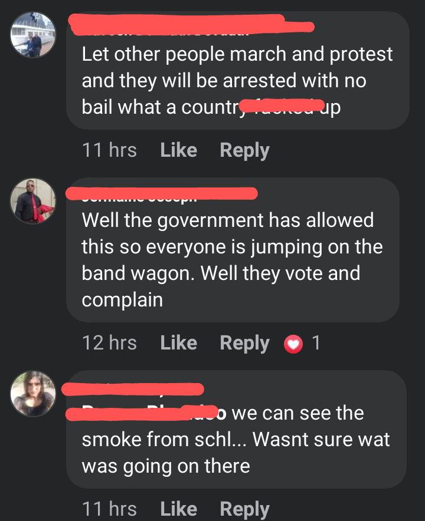Open the 12 hrs timestamp link
This screenshot has width=425, height=521.
pyautogui.click(x=109, y=342)
